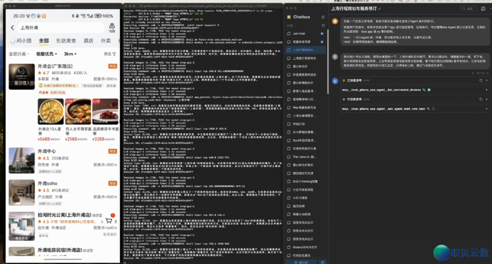Select the 上海行程规划与… conversation in sidebar

(306, 50)
